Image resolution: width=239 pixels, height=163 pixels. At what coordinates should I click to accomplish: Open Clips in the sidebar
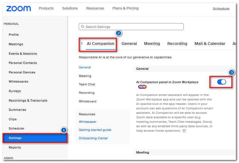pos(13,119)
